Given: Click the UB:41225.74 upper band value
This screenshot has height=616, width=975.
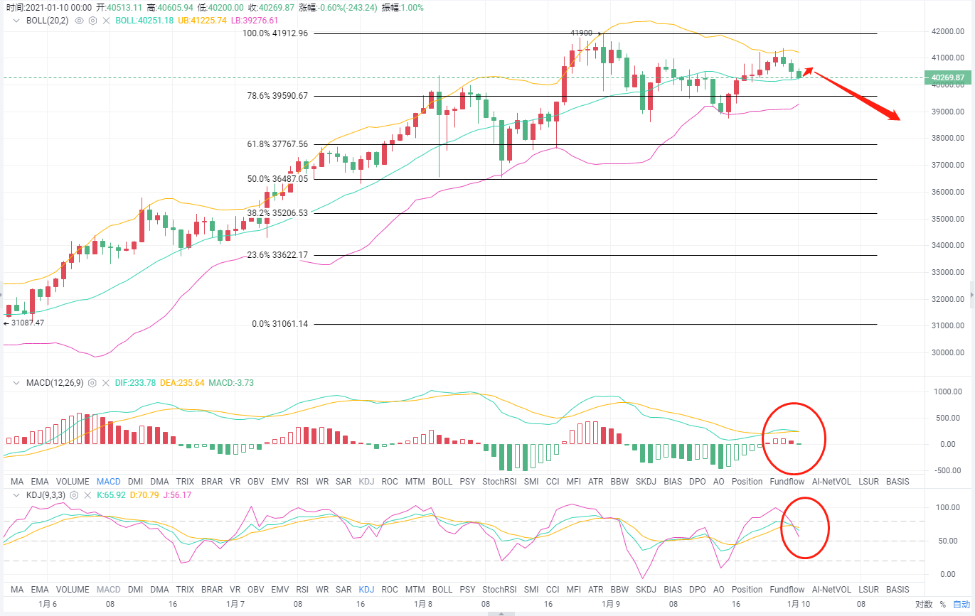Looking at the screenshot, I should point(202,21).
